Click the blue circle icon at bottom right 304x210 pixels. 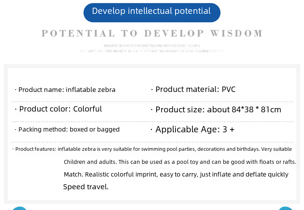coord(286,208)
